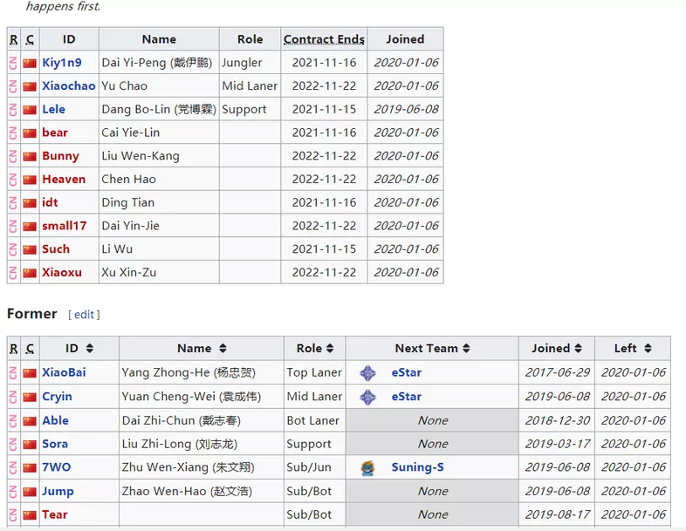Open red link for player Heaven
686x531 pixels.
click(x=64, y=180)
